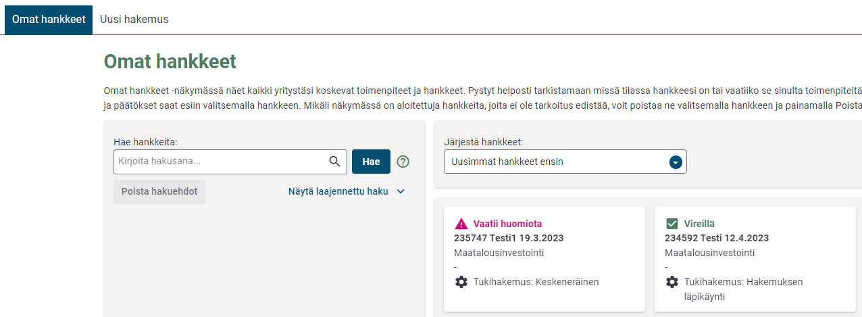Click Tukihakemus: Hakemuksen läpikäynti text
This screenshot has height=317, width=862.
[743, 289]
